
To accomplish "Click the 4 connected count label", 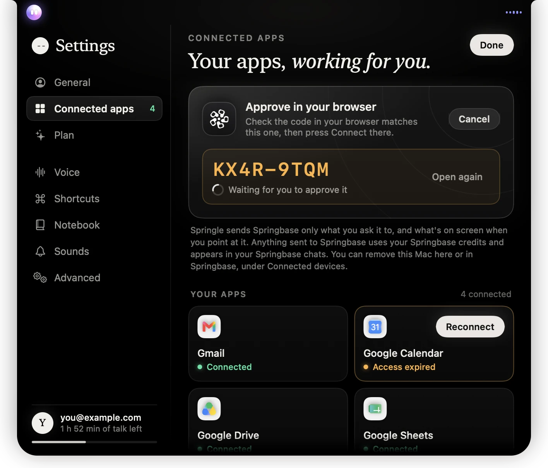I will pos(486,294).
